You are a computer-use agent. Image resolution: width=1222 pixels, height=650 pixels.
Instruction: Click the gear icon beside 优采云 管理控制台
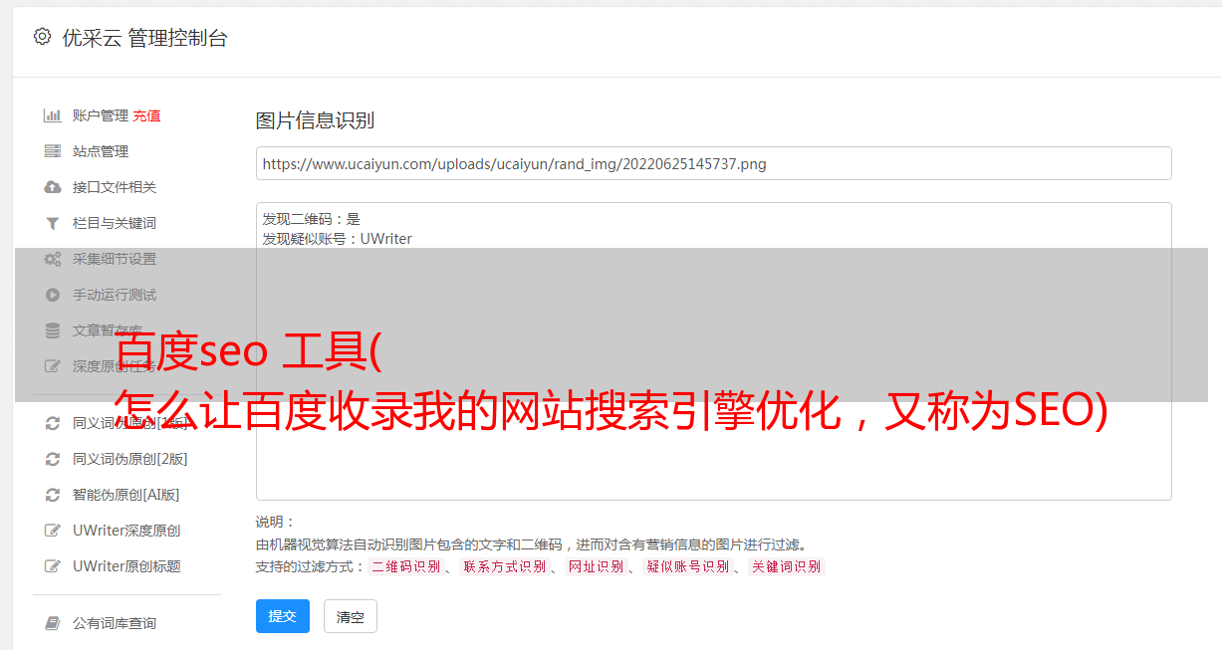(x=42, y=37)
